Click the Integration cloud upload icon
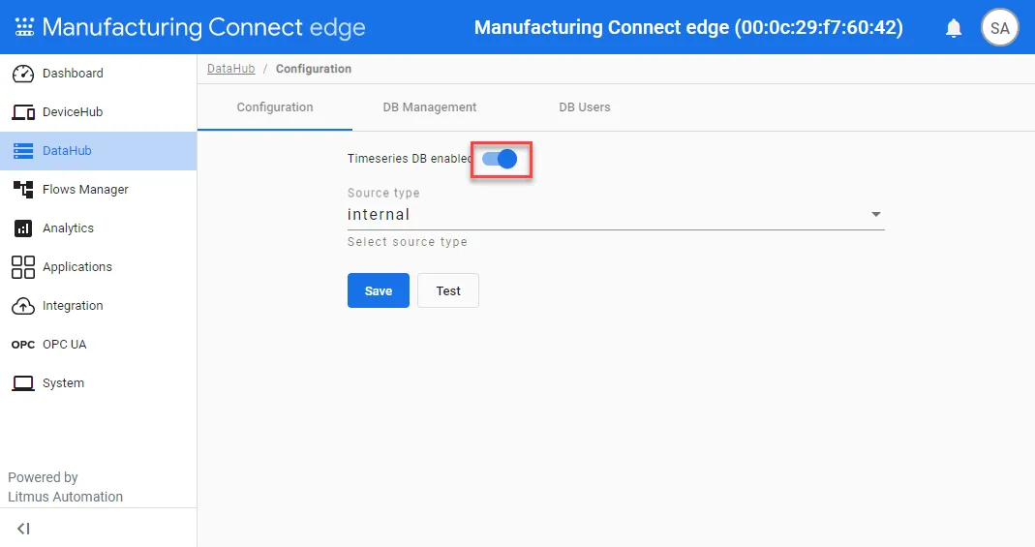1035x547 pixels. coord(23,306)
